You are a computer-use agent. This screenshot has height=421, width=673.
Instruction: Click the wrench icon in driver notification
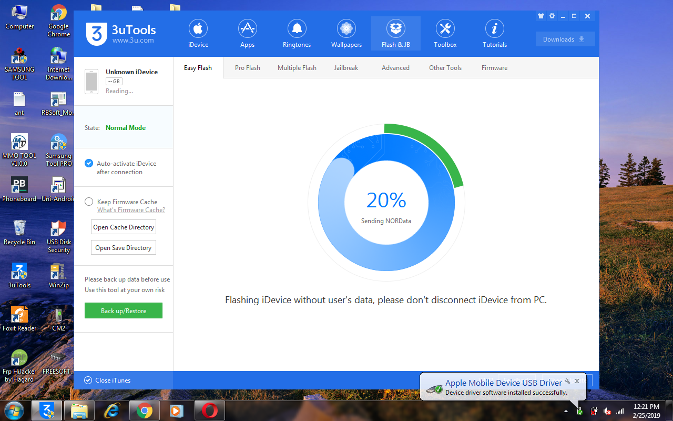[x=568, y=381]
